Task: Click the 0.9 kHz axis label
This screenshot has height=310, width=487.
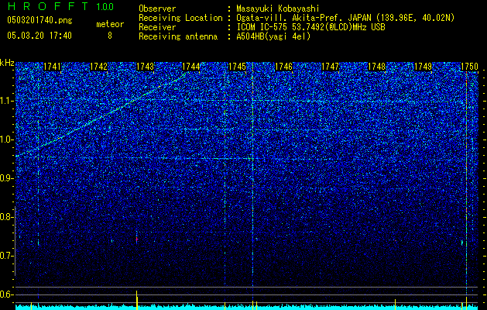Action: click(x=6, y=178)
